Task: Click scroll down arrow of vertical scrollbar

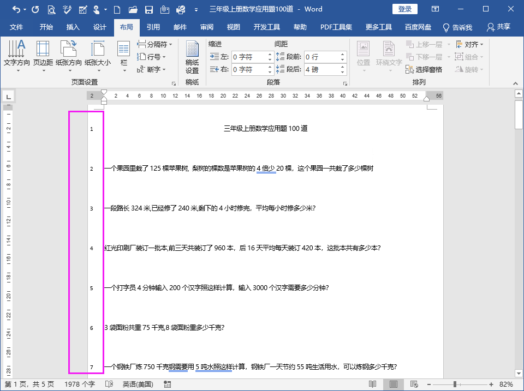Action: pyautogui.click(x=519, y=374)
